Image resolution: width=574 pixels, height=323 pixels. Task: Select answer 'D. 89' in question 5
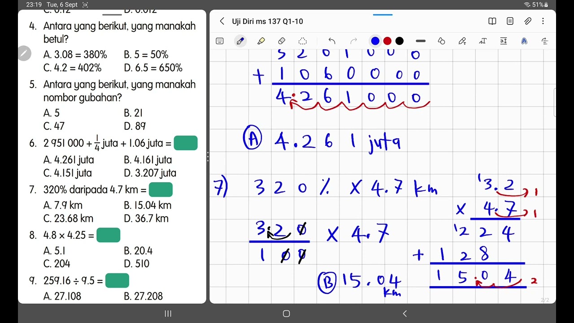[135, 127]
